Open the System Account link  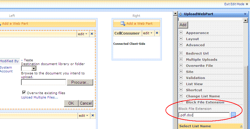6,69
